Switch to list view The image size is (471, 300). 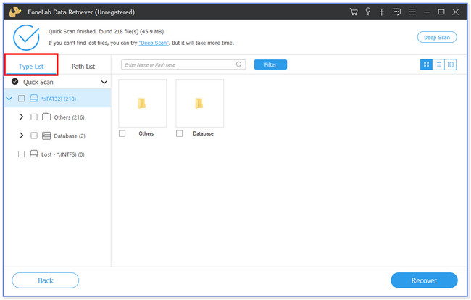tap(438, 64)
